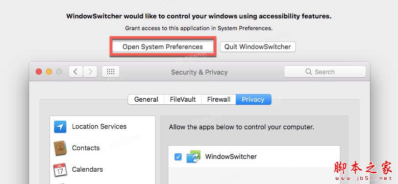Select Calendars text in the privacy list
The width and height of the screenshot is (398, 184).
point(87,169)
